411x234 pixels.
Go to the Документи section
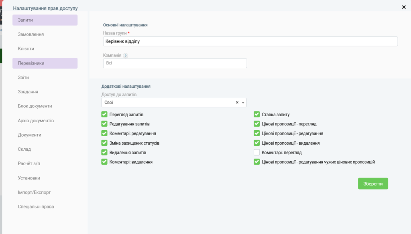click(45, 135)
